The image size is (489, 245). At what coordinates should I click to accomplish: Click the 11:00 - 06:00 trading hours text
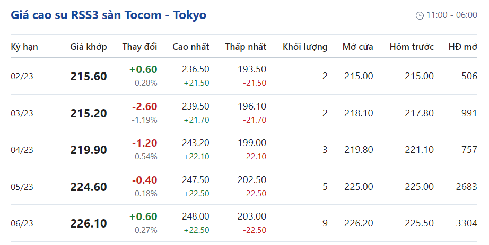tap(451, 15)
